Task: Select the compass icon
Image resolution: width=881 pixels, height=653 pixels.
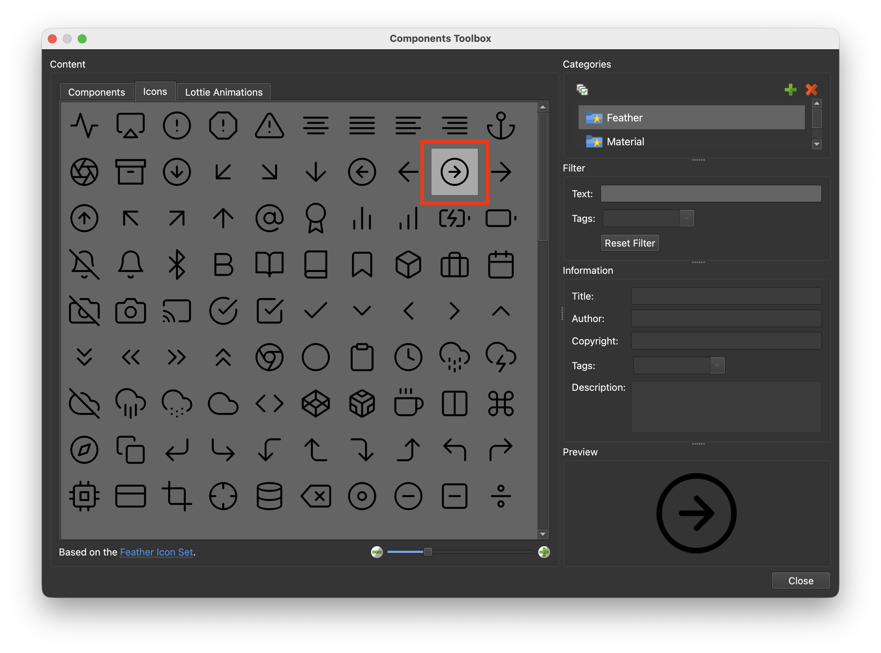Action: pyautogui.click(x=84, y=449)
